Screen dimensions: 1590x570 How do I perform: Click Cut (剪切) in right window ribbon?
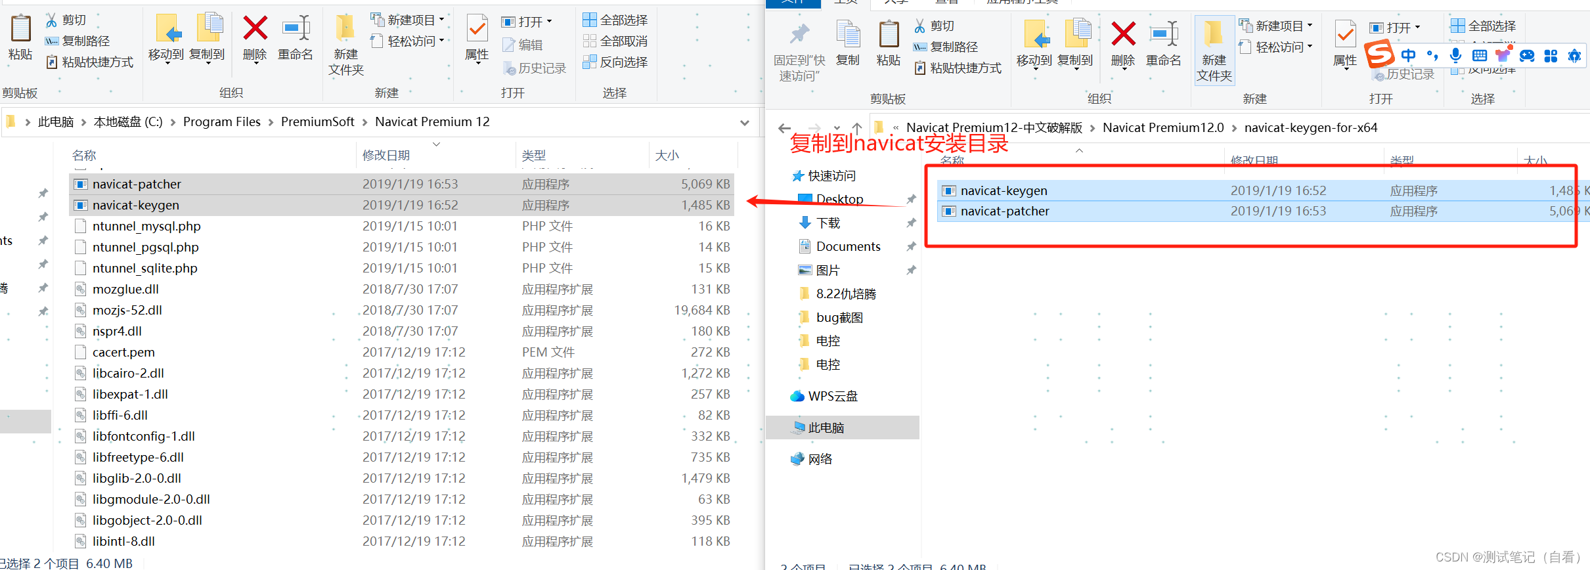tap(934, 26)
